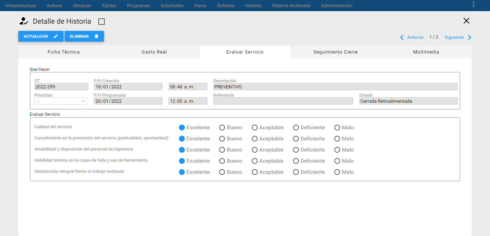Select Excelente for Habilidad técnica
The width and height of the screenshot is (490, 236).
182,161
